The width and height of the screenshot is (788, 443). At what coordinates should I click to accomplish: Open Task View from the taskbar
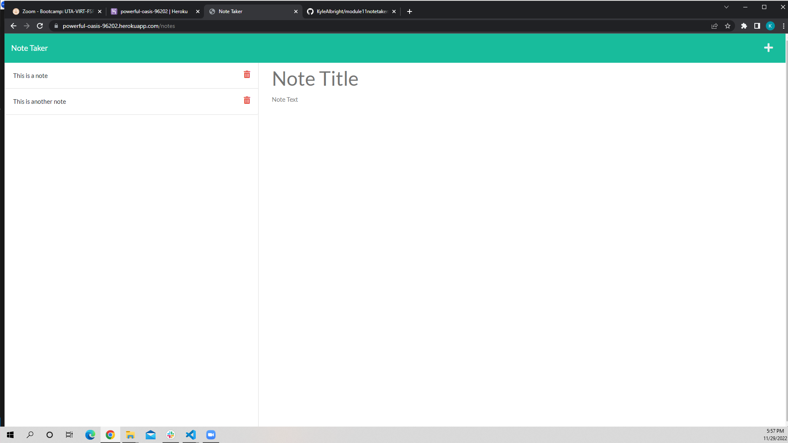69,435
